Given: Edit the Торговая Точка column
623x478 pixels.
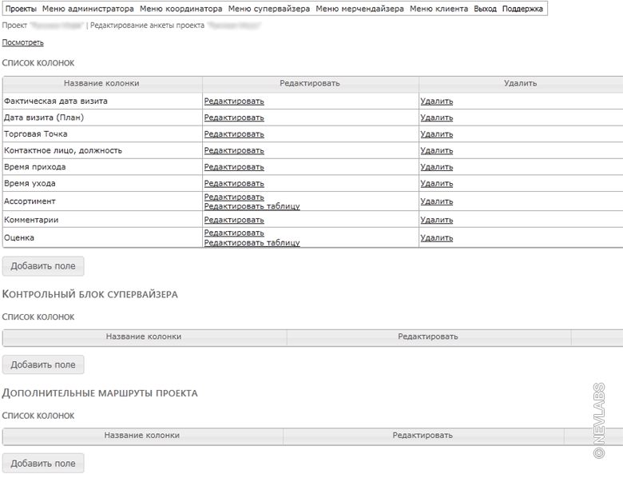Looking at the screenshot, I should pyautogui.click(x=234, y=134).
